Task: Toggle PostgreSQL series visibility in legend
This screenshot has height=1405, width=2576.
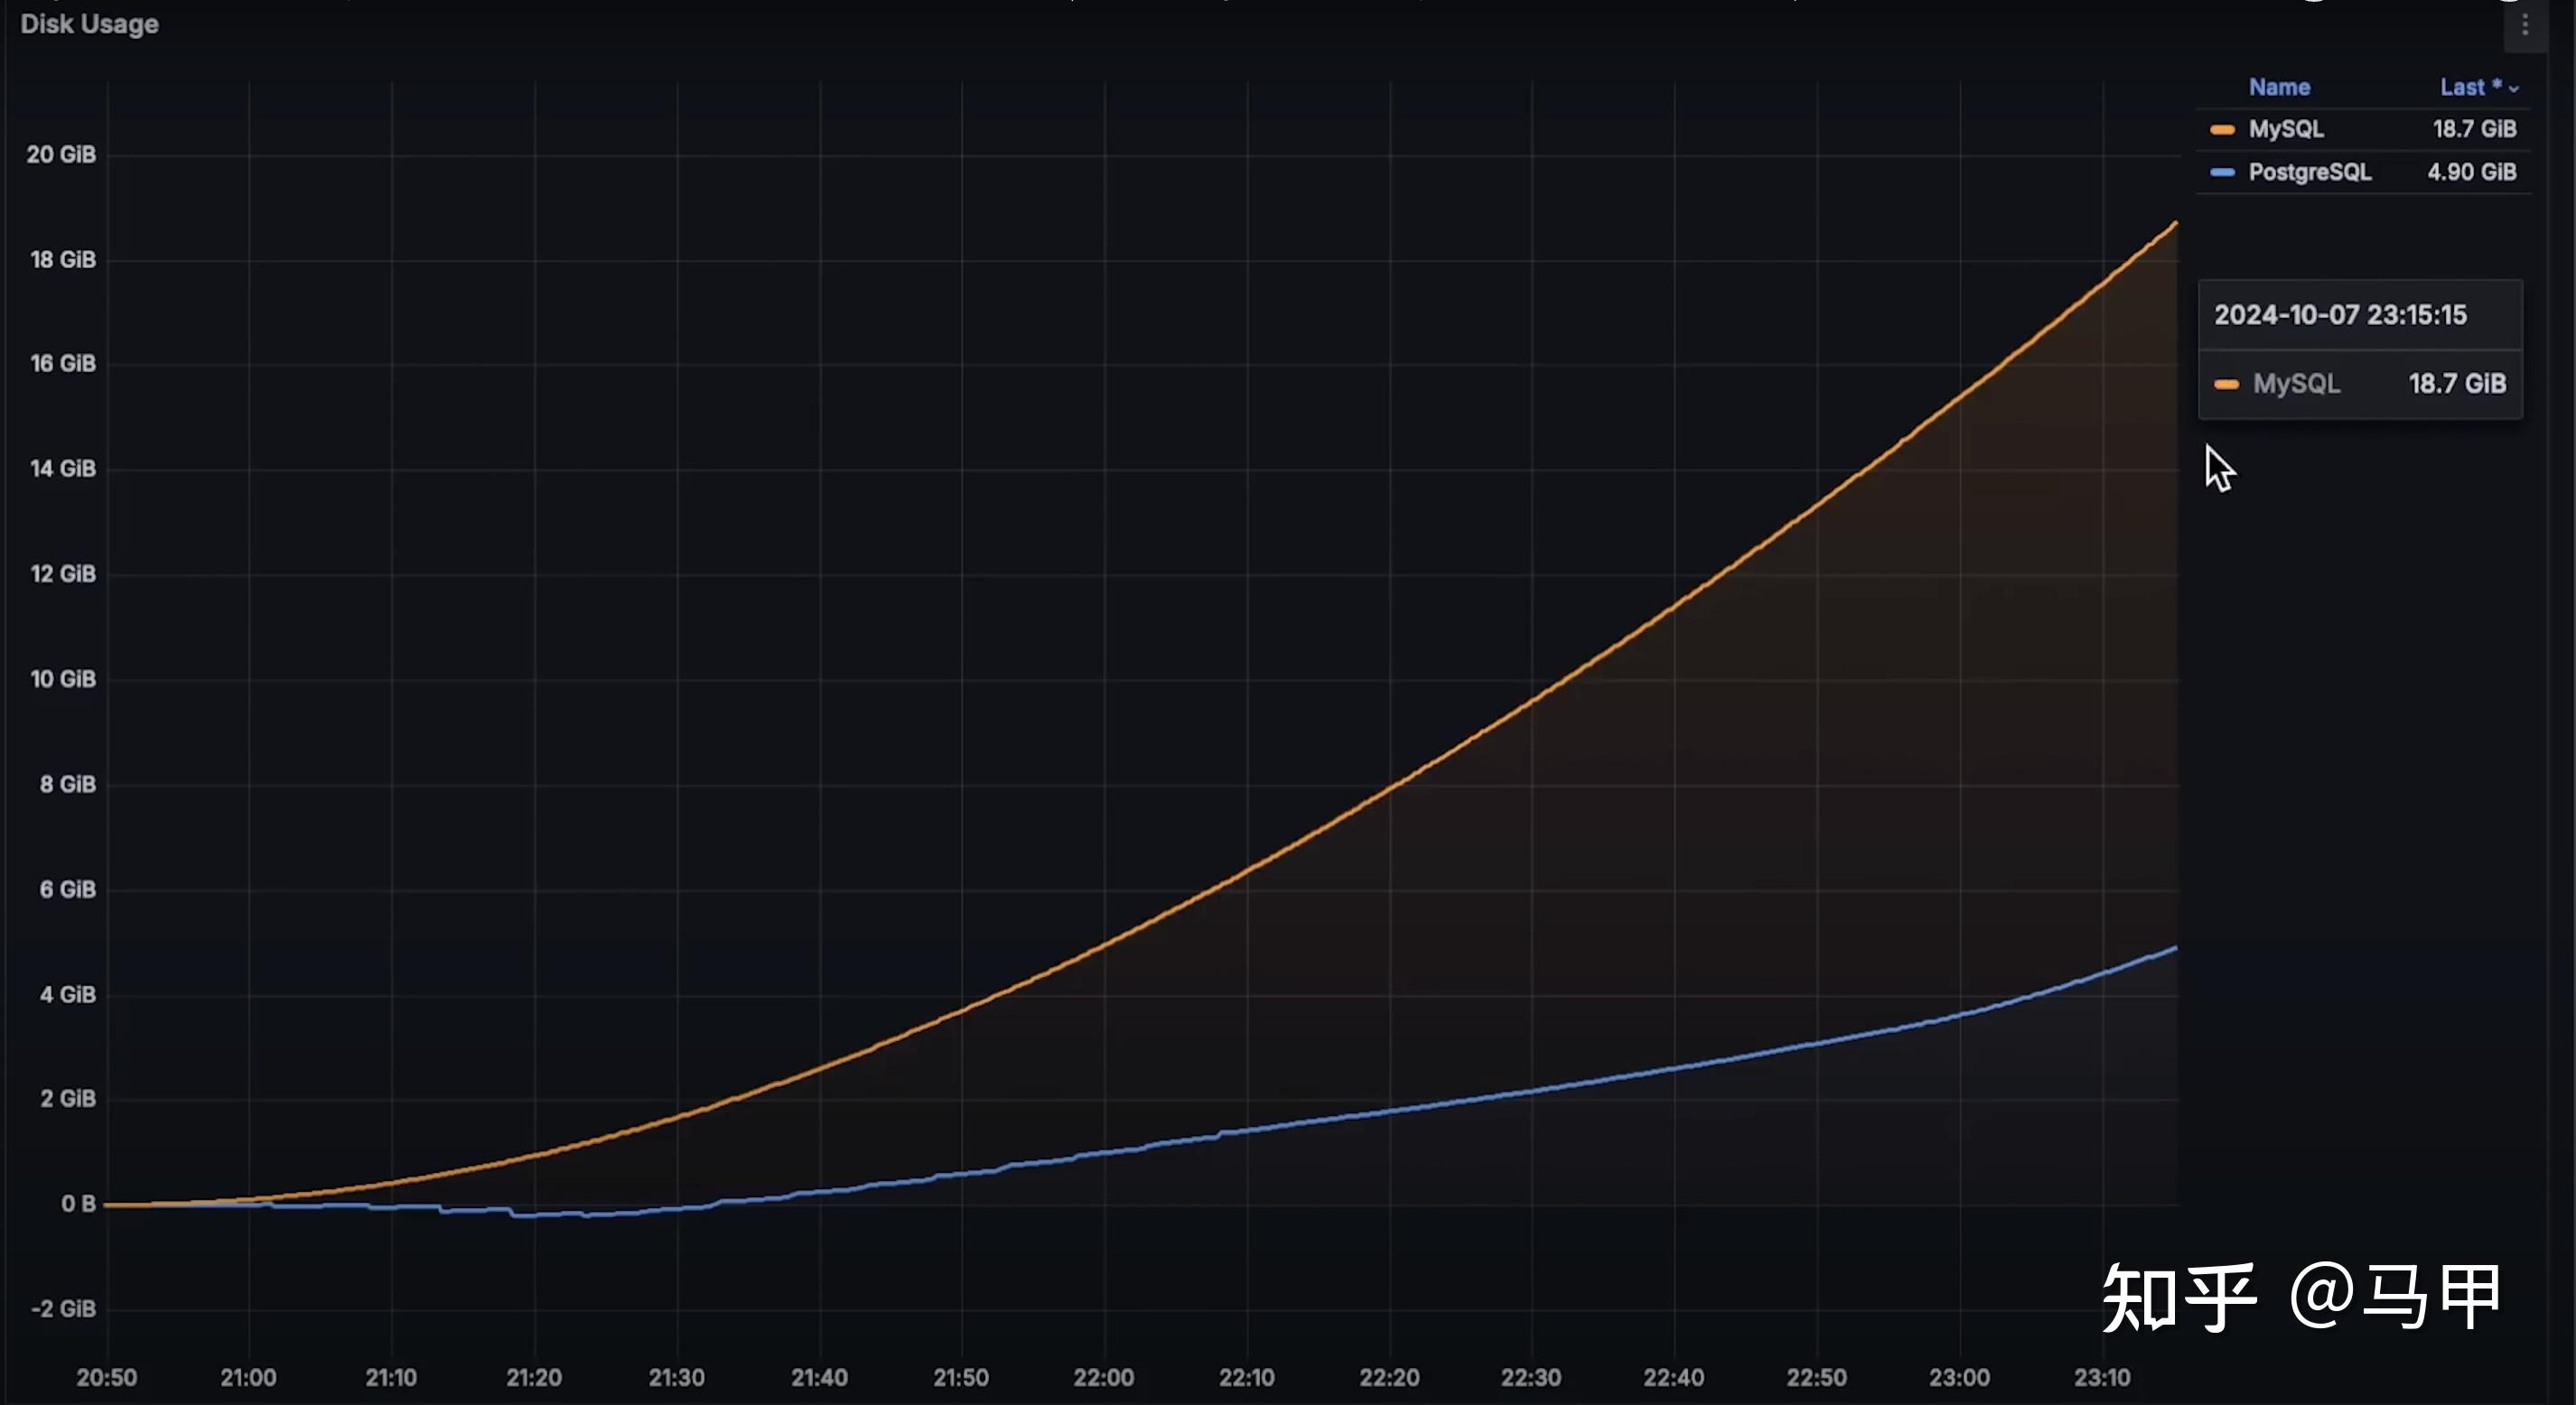Action: 2310,172
